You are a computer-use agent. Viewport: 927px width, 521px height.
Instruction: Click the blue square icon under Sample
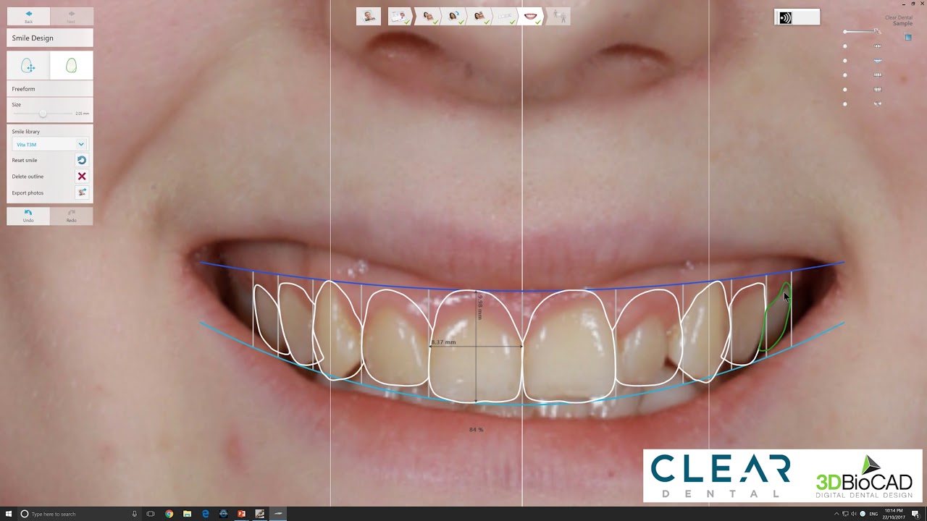tap(908, 37)
